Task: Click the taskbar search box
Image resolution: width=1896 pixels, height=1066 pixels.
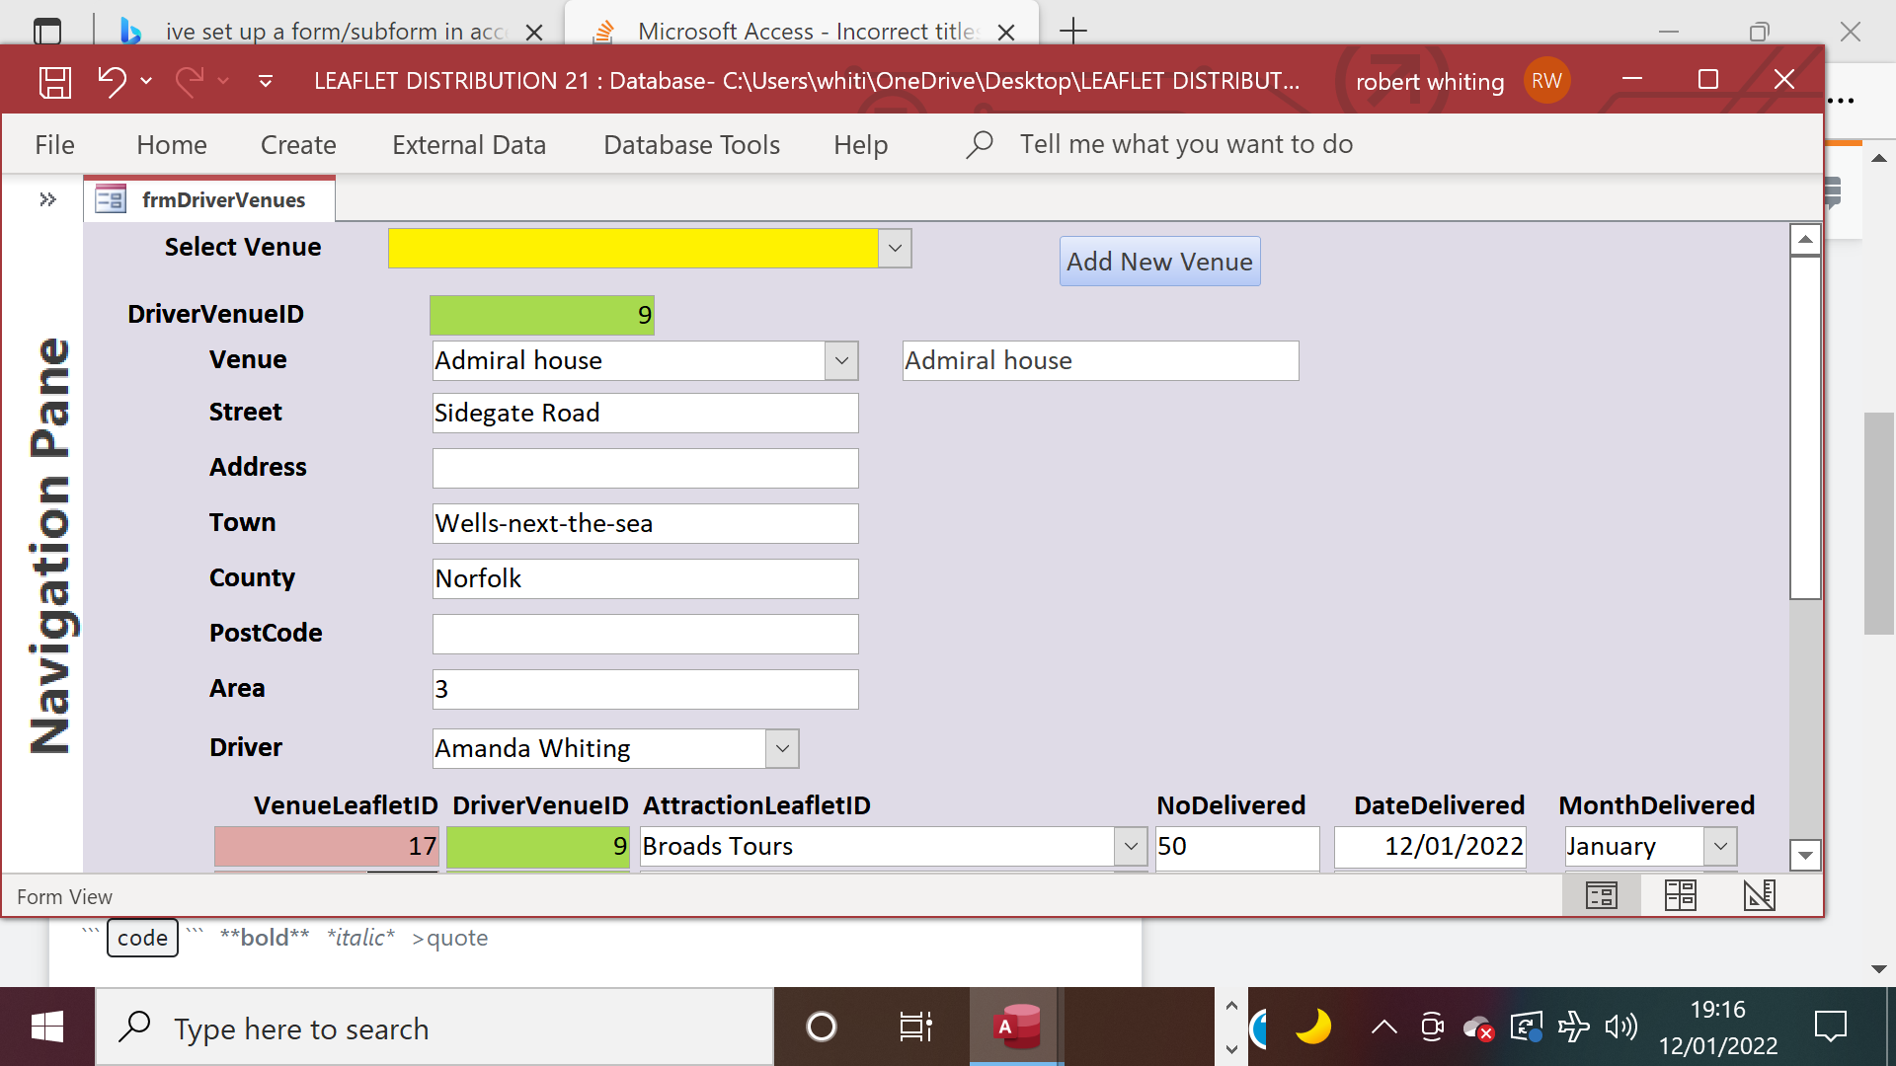Action: (434, 1028)
